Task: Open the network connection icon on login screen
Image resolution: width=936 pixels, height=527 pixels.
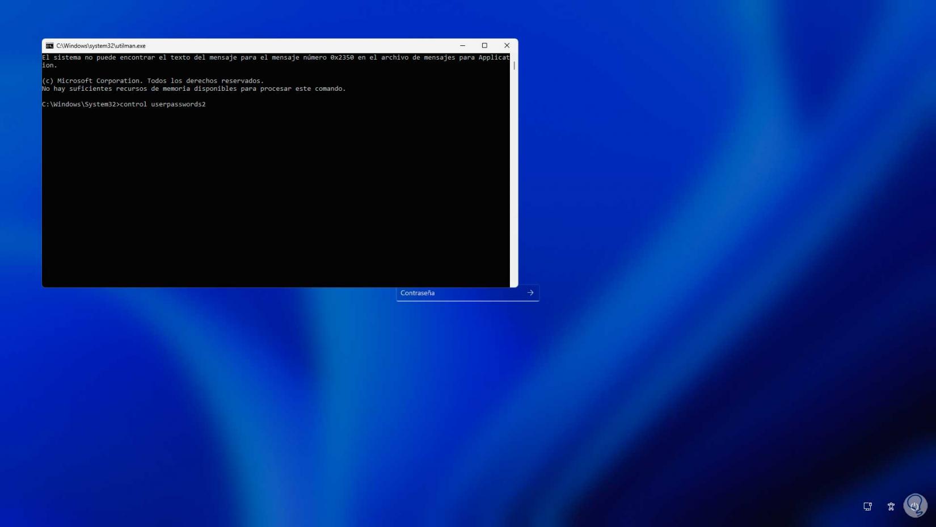Action: point(867,506)
